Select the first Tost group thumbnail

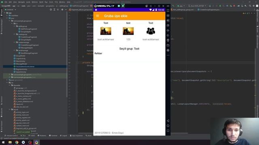point(106,31)
